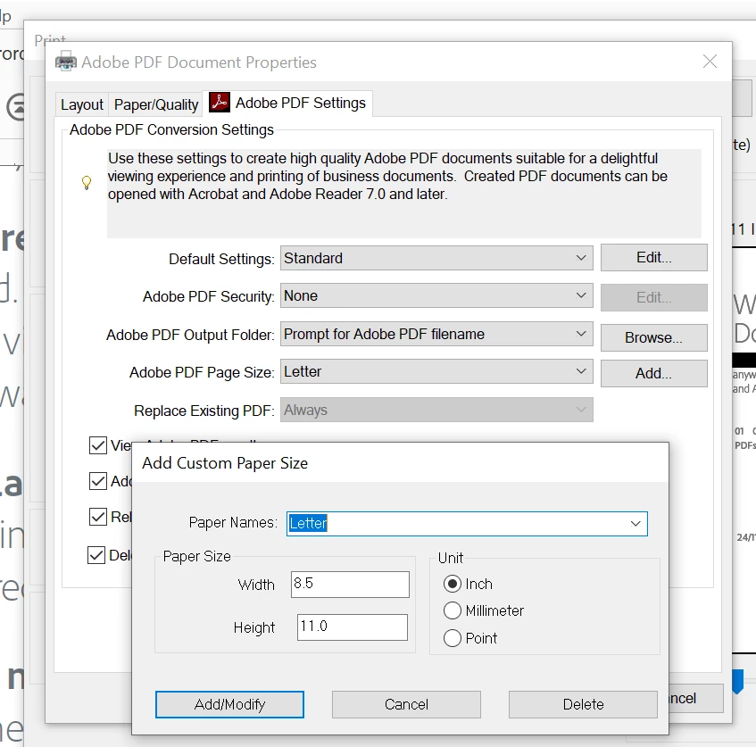The height and width of the screenshot is (747, 756).
Task: Select the Millimeter unit radio button
Action: [x=453, y=610]
